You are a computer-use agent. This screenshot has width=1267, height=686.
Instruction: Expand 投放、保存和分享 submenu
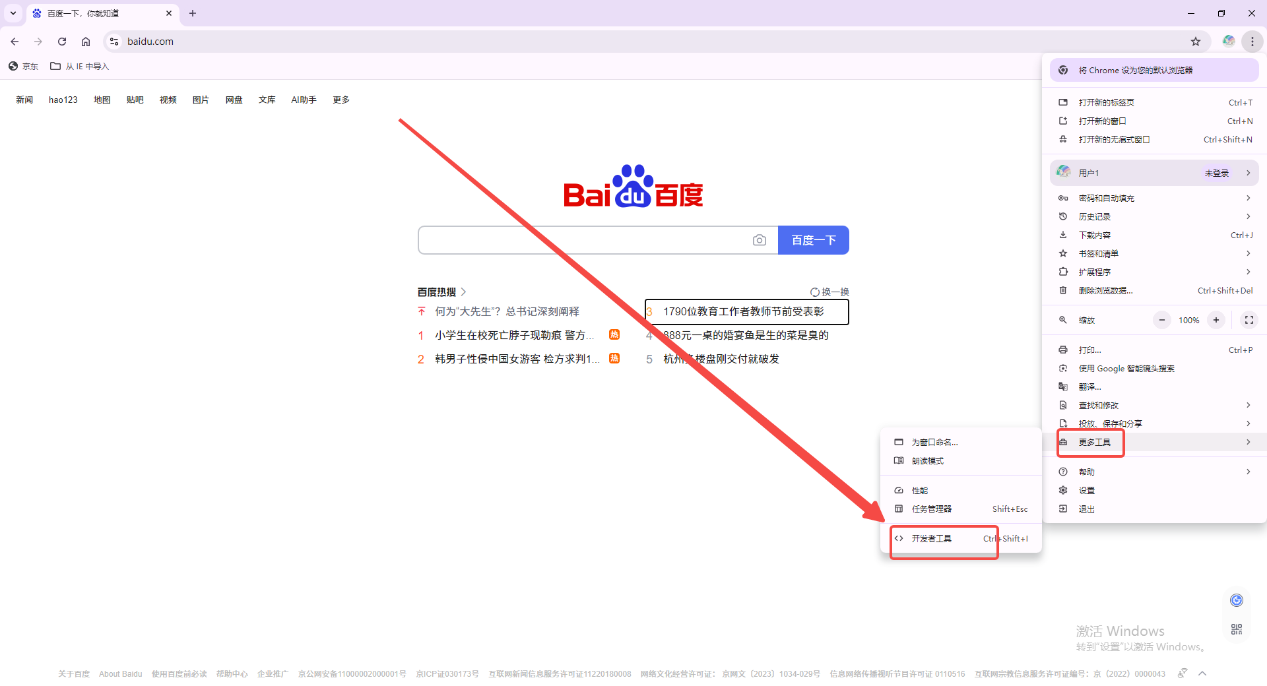point(1154,423)
